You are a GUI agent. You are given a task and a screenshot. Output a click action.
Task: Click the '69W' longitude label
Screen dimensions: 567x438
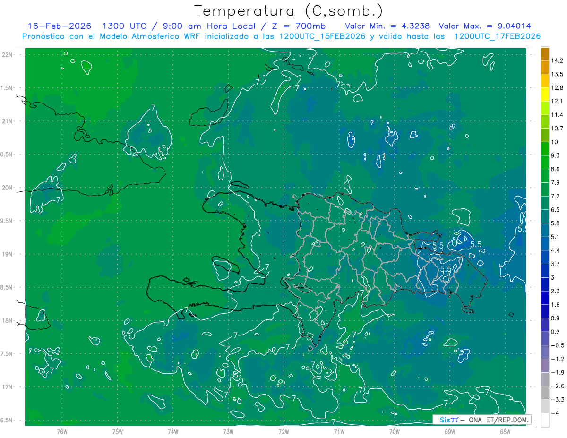450,432
